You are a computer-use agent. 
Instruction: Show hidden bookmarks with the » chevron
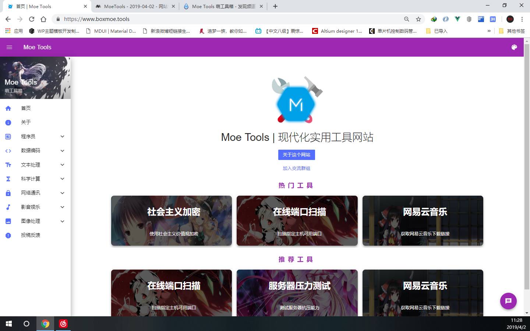coord(489,31)
